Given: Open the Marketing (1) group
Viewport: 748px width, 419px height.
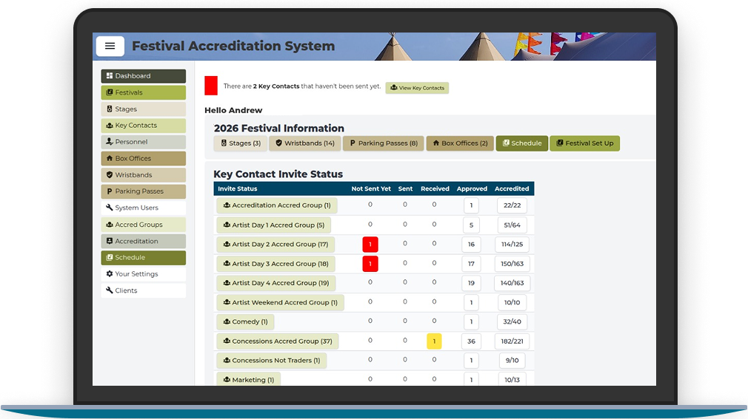Looking at the screenshot, I should [249, 380].
